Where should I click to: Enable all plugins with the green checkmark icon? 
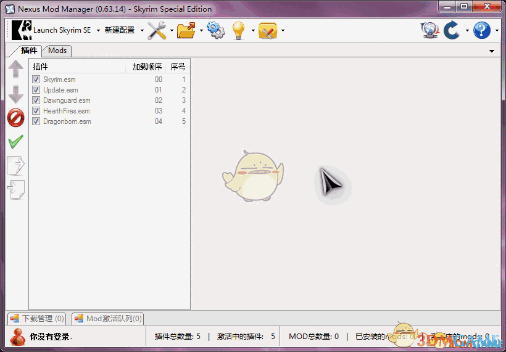[15, 142]
